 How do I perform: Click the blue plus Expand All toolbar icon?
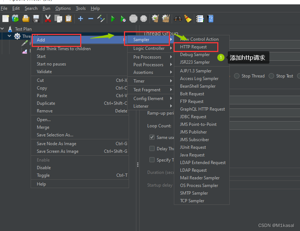click(81, 19)
